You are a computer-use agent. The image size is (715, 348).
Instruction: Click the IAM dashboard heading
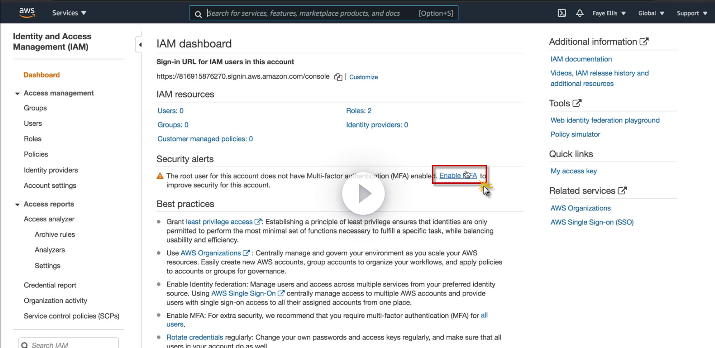point(194,44)
